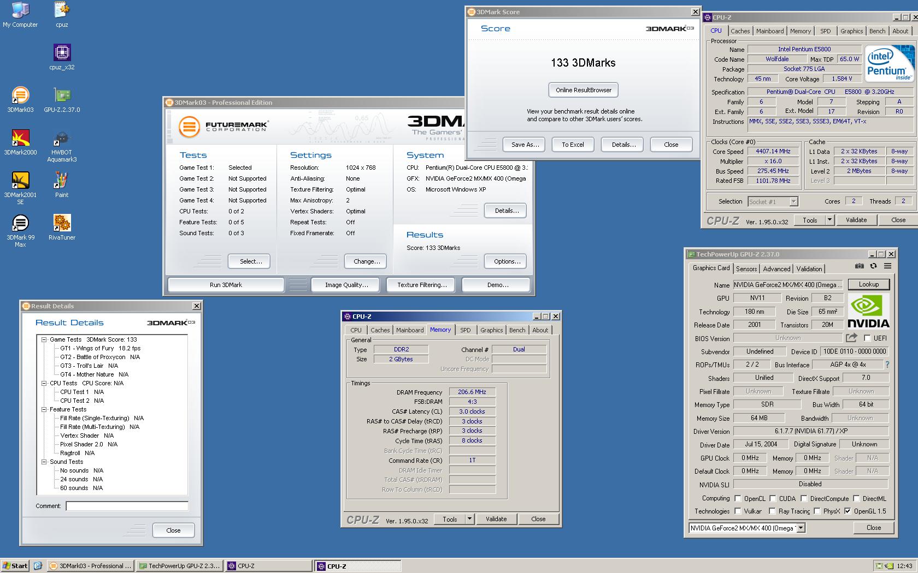Click GPU-Z BIOS export share icon
This screenshot has height=573, width=918.
coord(851,338)
